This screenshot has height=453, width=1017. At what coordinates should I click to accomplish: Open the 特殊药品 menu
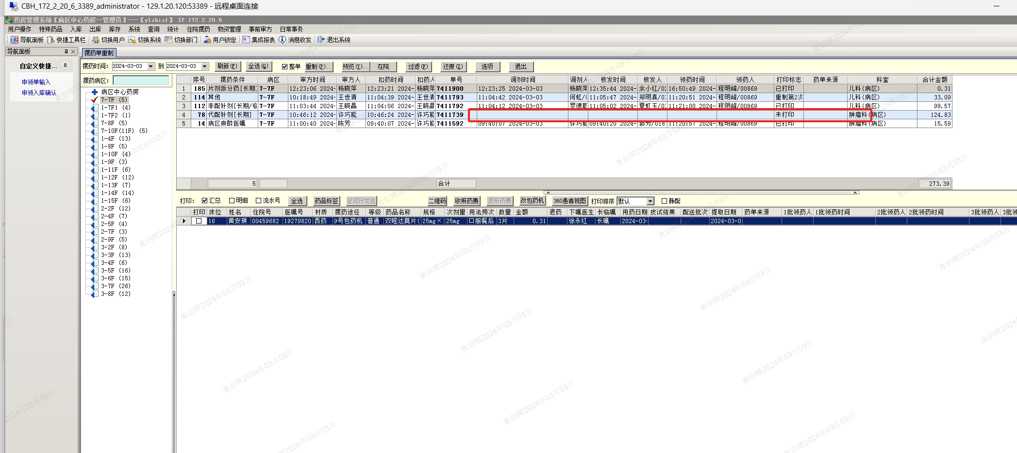(x=50, y=29)
